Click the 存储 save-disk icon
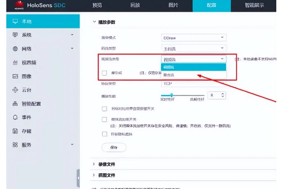The width and height of the screenshot is (297, 189). point(15,131)
